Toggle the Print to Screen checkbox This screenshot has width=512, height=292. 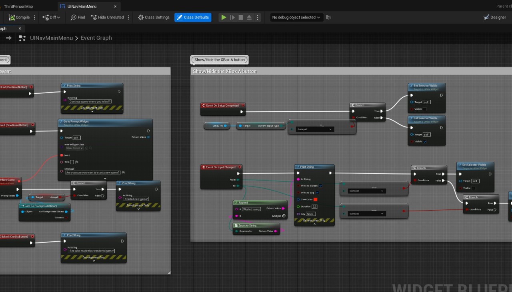[321, 186]
